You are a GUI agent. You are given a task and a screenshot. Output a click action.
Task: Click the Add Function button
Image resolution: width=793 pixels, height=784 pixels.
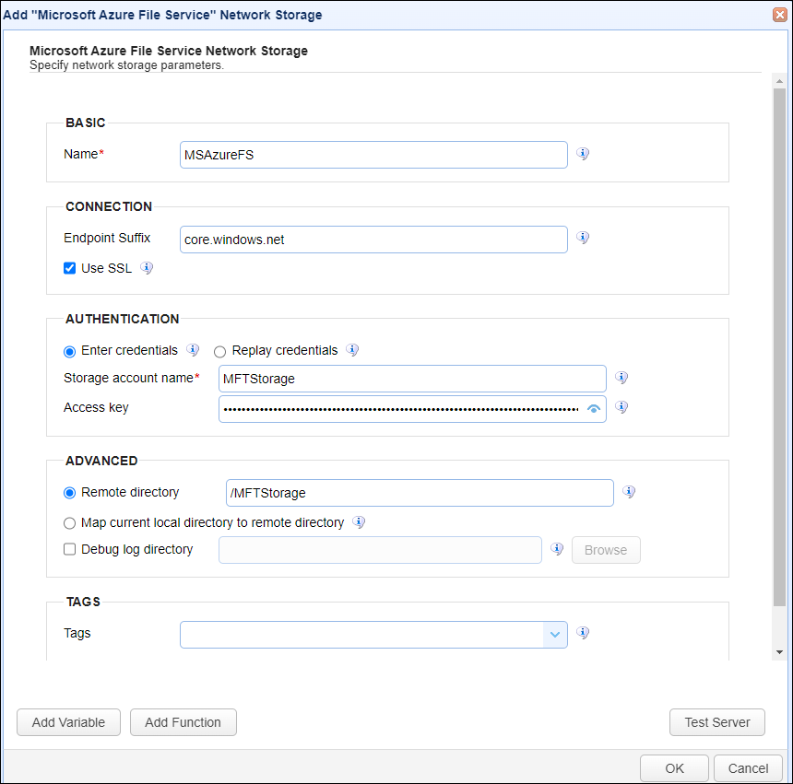click(183, 722)
